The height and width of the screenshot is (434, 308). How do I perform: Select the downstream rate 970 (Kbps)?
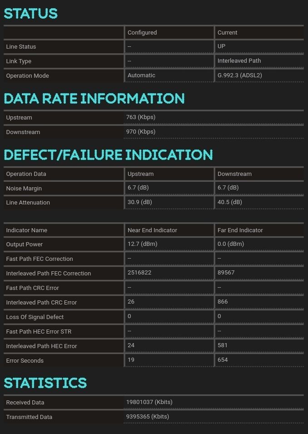(x=141, y=132)
